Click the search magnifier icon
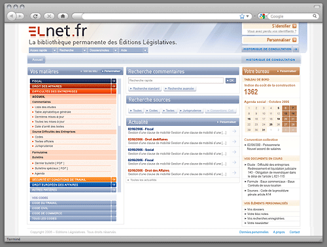This screenshot has width=327, height=247. coord(315,16)
